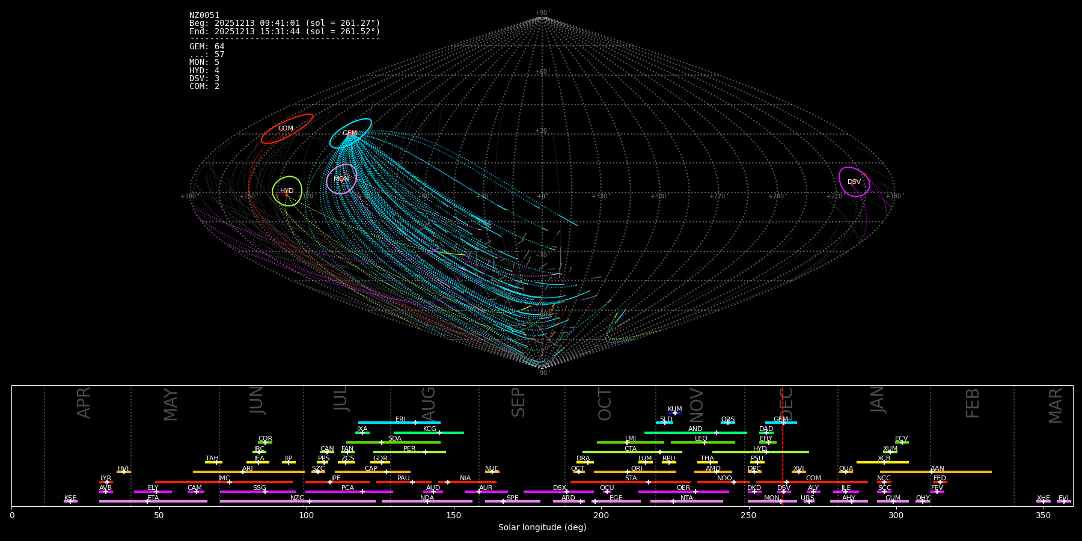Click the 'NZ0051' station title text

pyautogui.click(x=204, y=16)
